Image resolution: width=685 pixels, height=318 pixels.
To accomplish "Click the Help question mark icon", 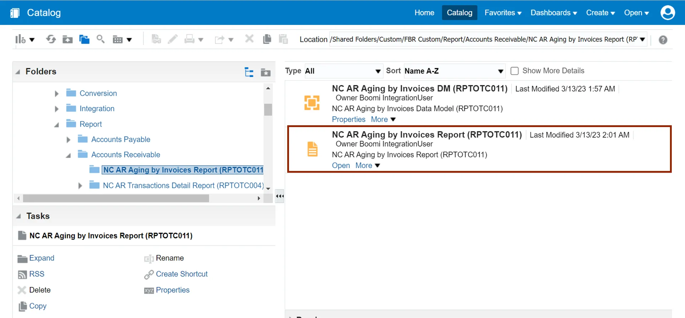I will [x=663, y=40].
